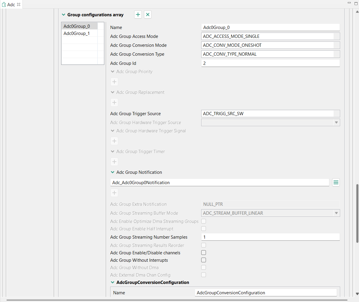Open the Adc Group Trigger Source dropdown
The height and width of the screenshot is (302, 359).
pyautogui.click(x=336, y=113)
